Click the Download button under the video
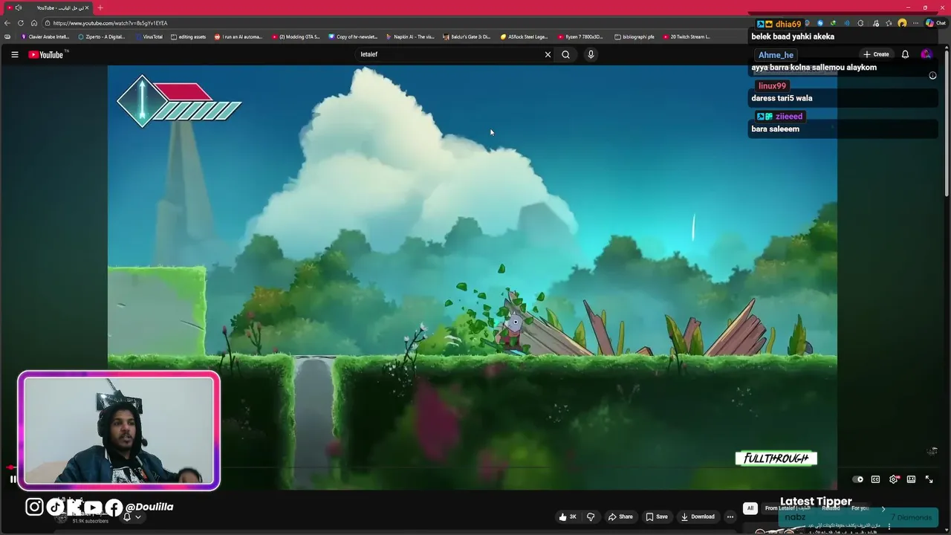 tap(698, 516)
